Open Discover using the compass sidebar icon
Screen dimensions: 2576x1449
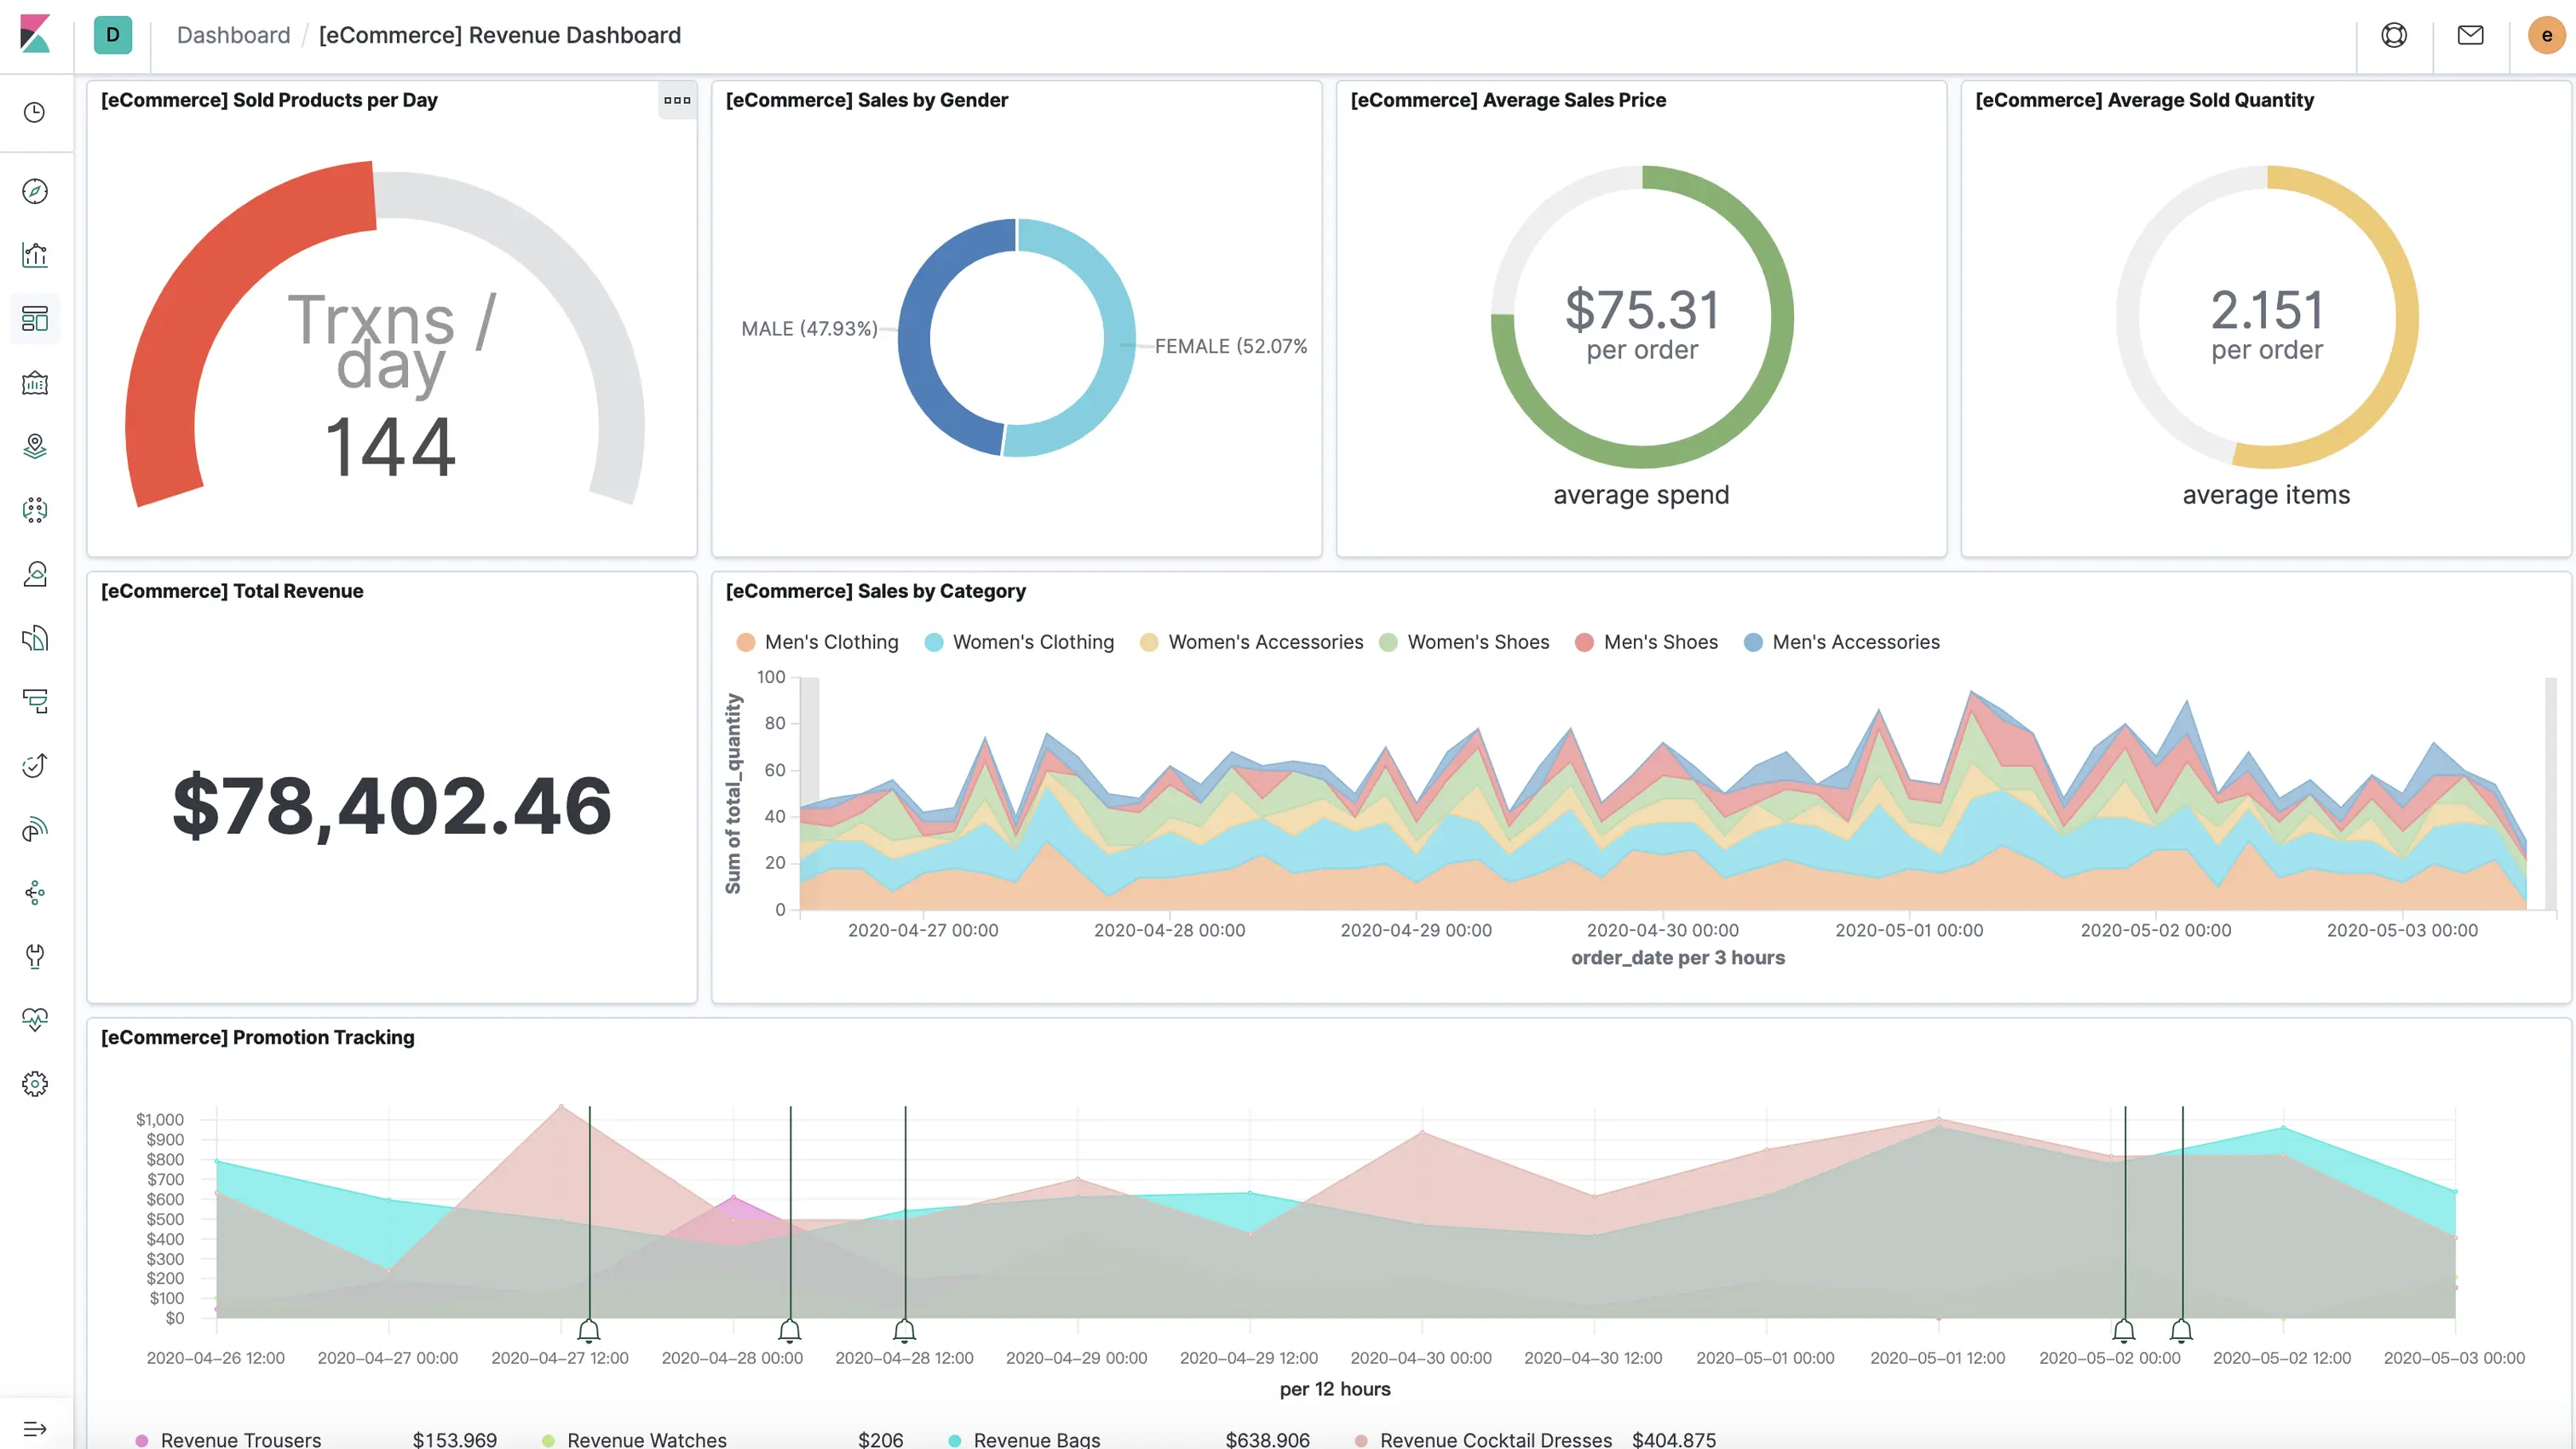click(35, 191)
